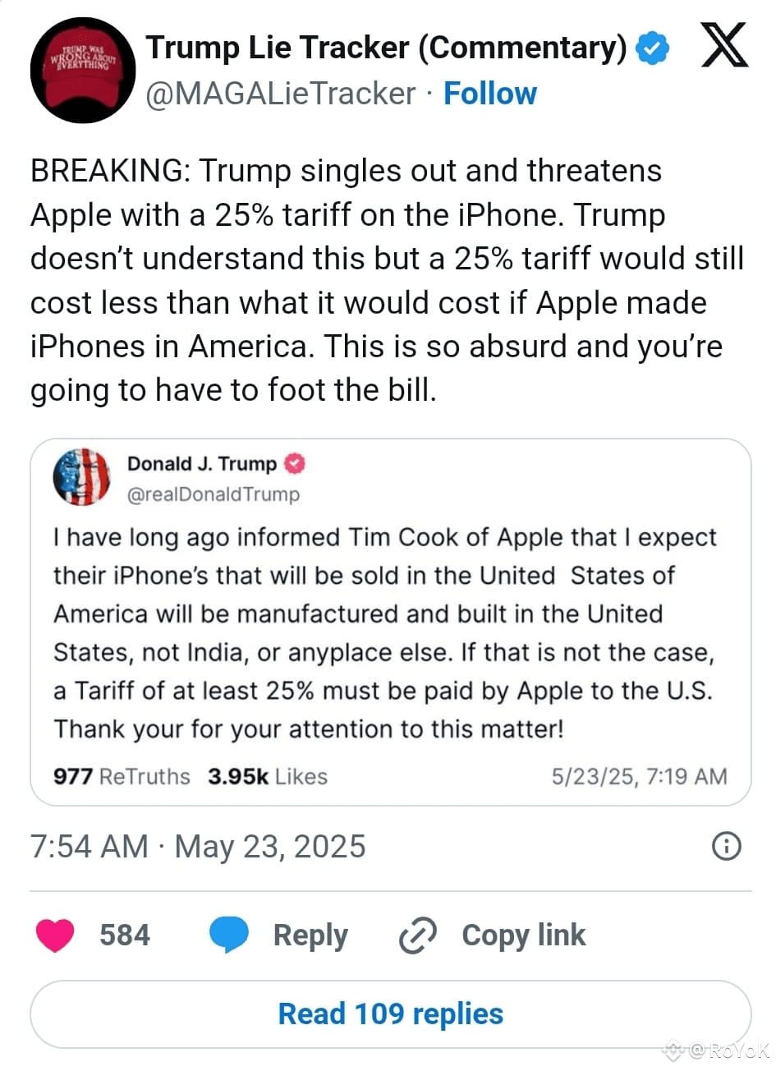Click the 584 likes counter
The width and height of the screenshot is (776, 1071).
(126, 935)
